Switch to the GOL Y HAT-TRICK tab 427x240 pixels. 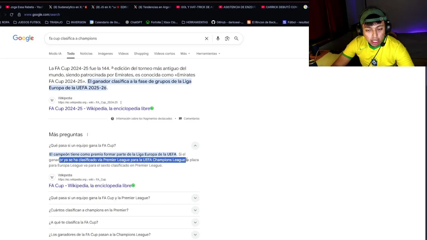click(195, 7)
